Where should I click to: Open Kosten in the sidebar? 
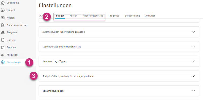11,18
